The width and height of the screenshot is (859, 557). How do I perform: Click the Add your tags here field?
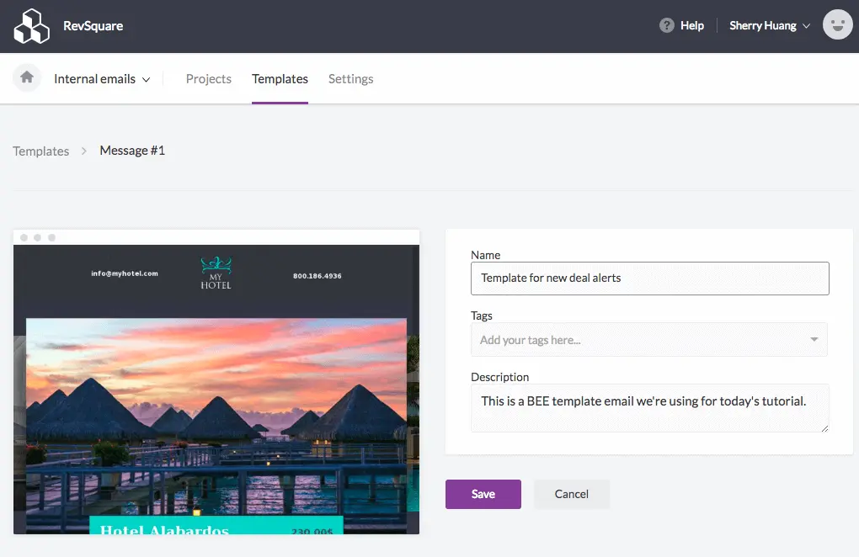point(632,339)
